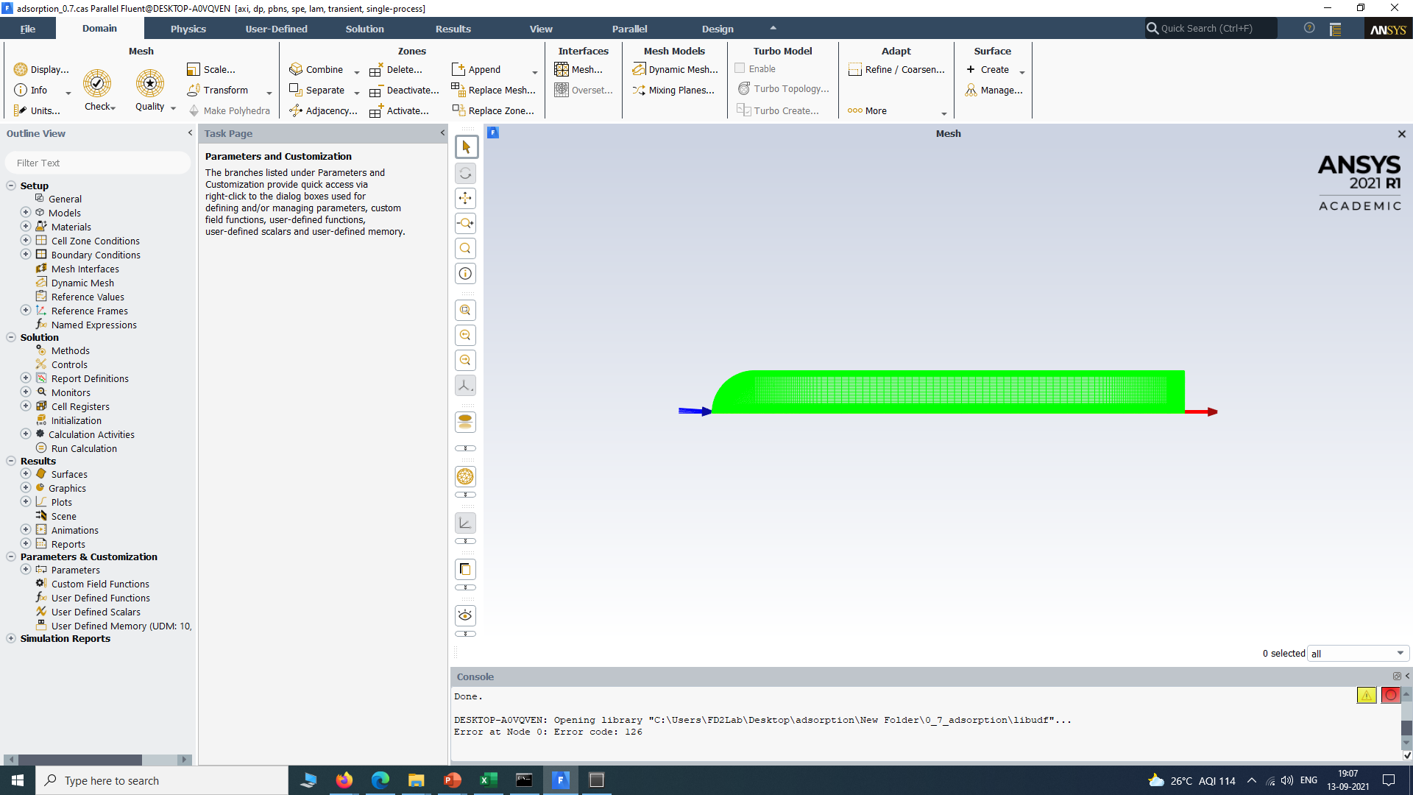
Task: Open Excel from the Windows taskbar
Action: (489, 780)
